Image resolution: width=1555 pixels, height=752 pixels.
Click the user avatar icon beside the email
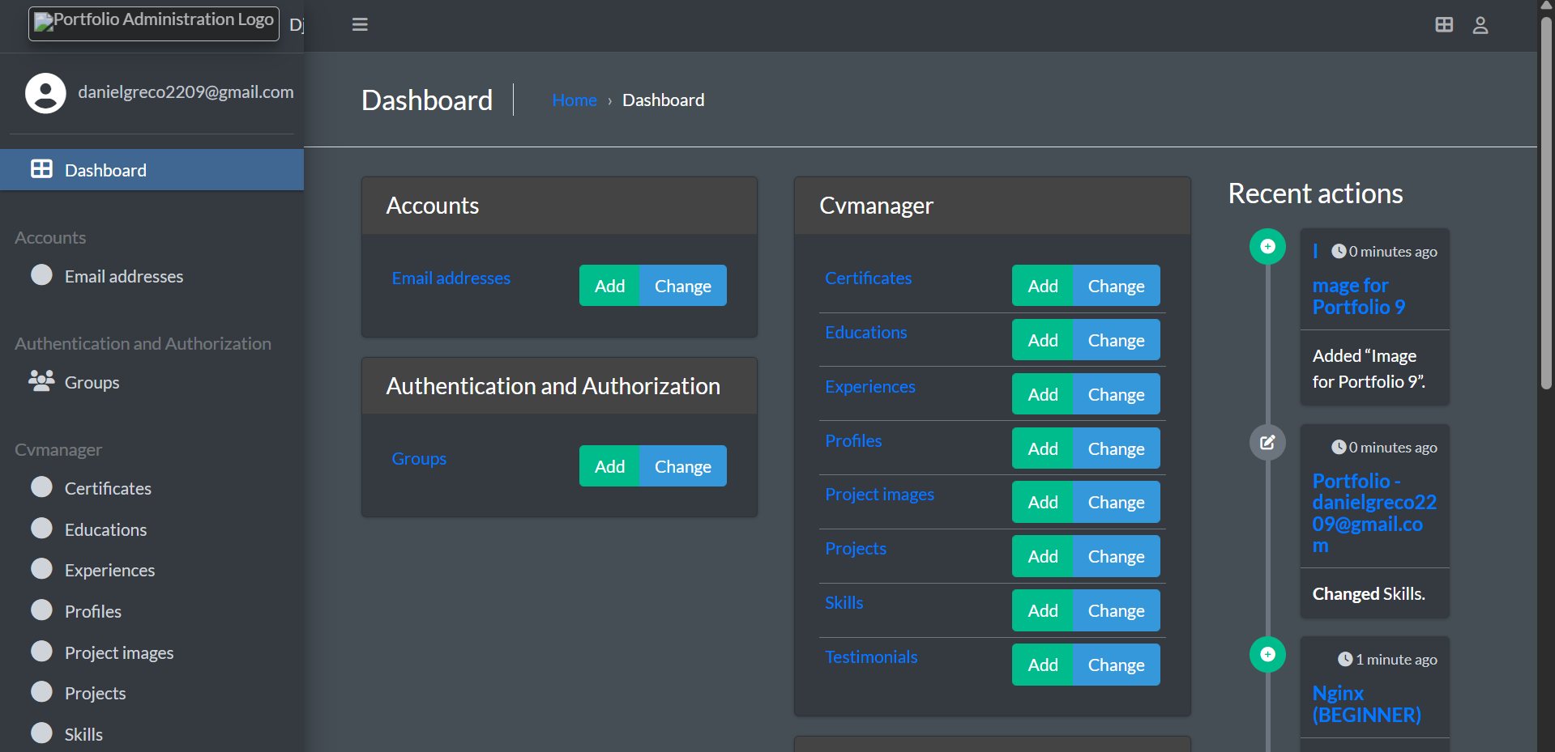(45, 93)
